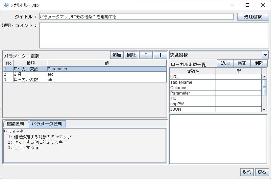Select Columns in the local variable list
272x180 pixels.
(193, 87)
